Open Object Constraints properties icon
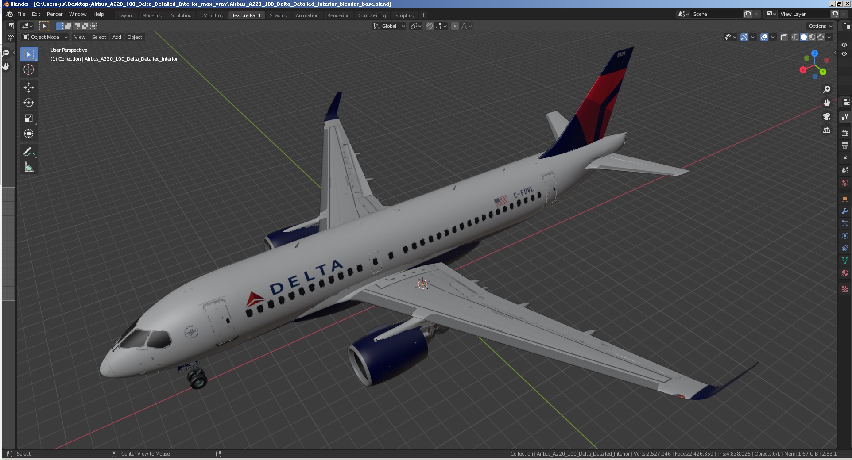 tap(845, 248)
